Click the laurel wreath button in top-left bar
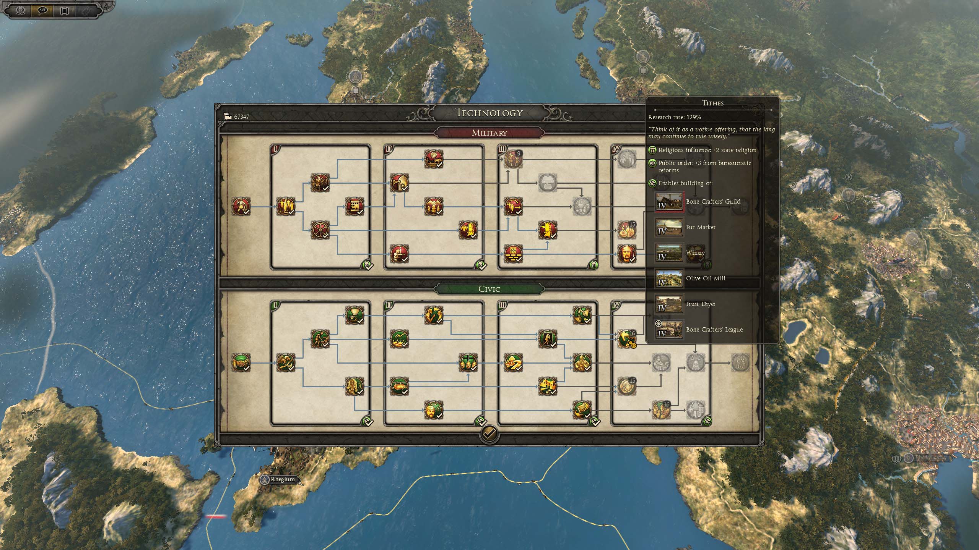 (x=20, y=11)
